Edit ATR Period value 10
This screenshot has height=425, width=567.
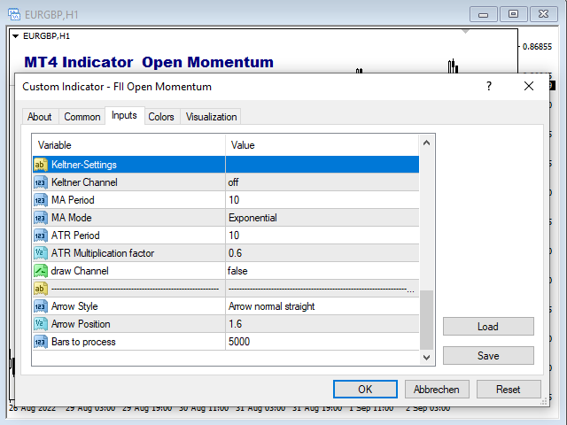(x=322, y=236)
